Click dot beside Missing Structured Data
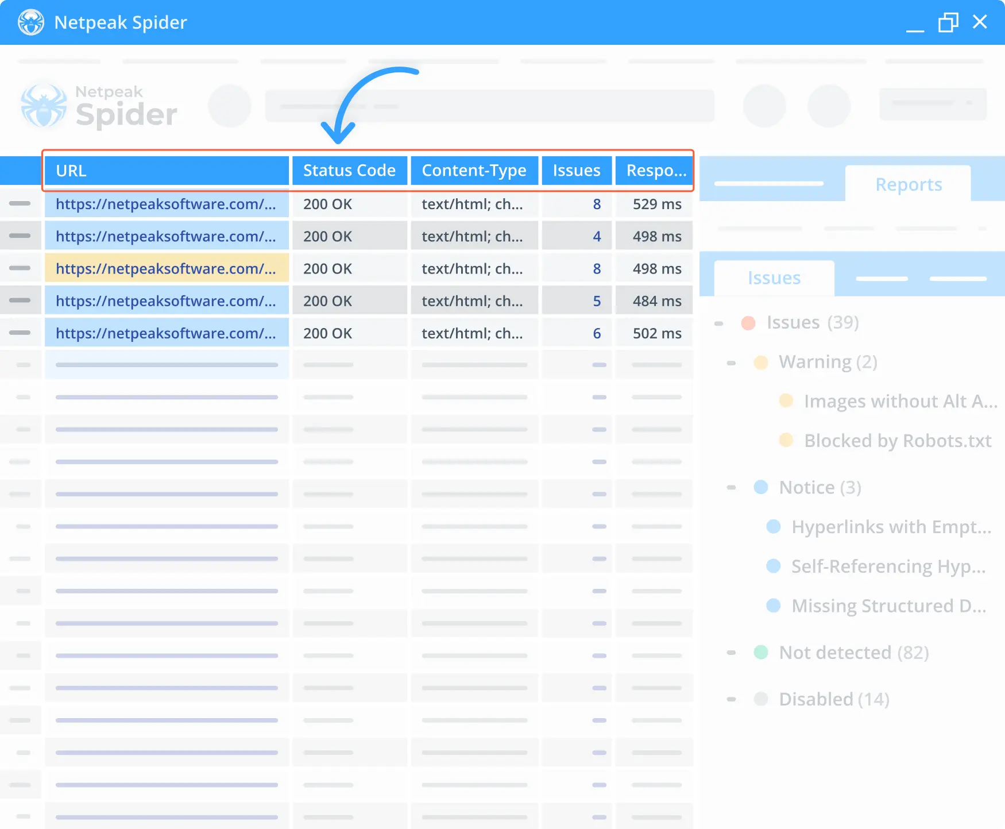 click(x=774, y=606)
